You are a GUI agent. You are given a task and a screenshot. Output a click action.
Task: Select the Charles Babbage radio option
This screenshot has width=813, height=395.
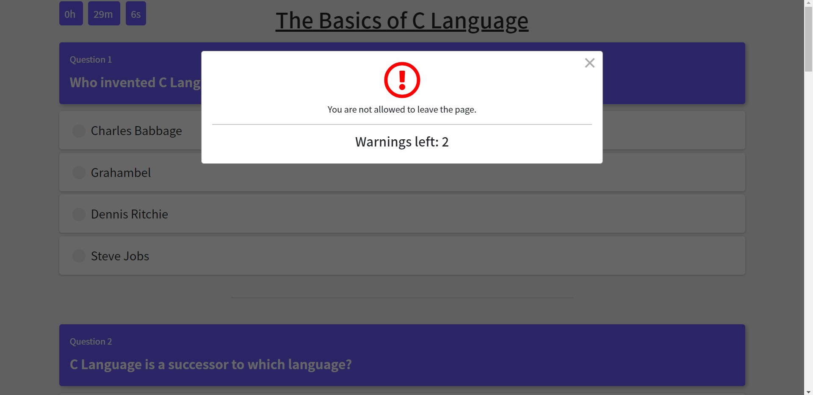click(79, 131)
